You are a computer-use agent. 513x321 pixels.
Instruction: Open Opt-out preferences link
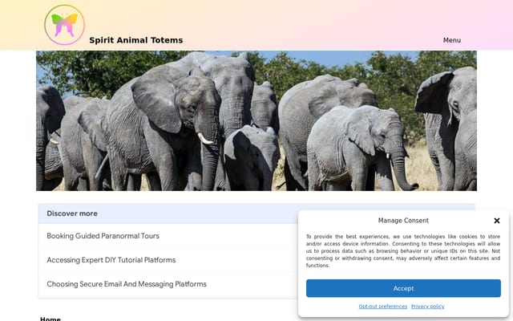point(383,307)
